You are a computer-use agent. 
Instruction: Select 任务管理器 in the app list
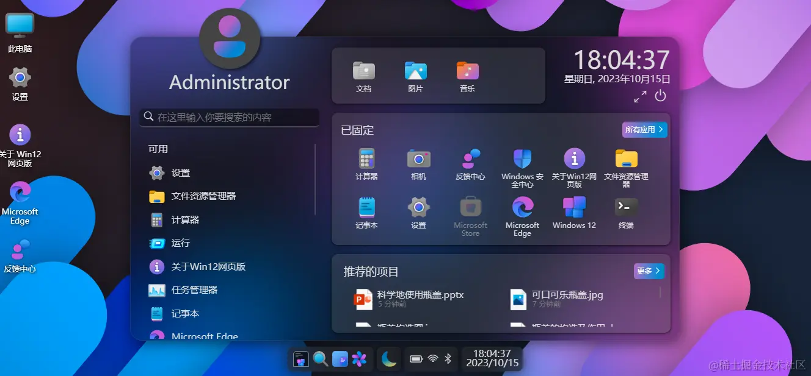(x=230, y=290)
